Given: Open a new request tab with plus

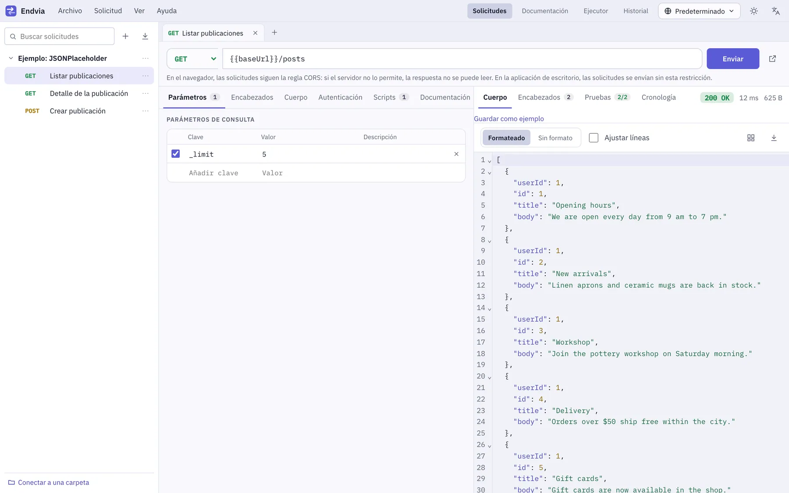Looking at the screenshot, I should coord(274,32).
